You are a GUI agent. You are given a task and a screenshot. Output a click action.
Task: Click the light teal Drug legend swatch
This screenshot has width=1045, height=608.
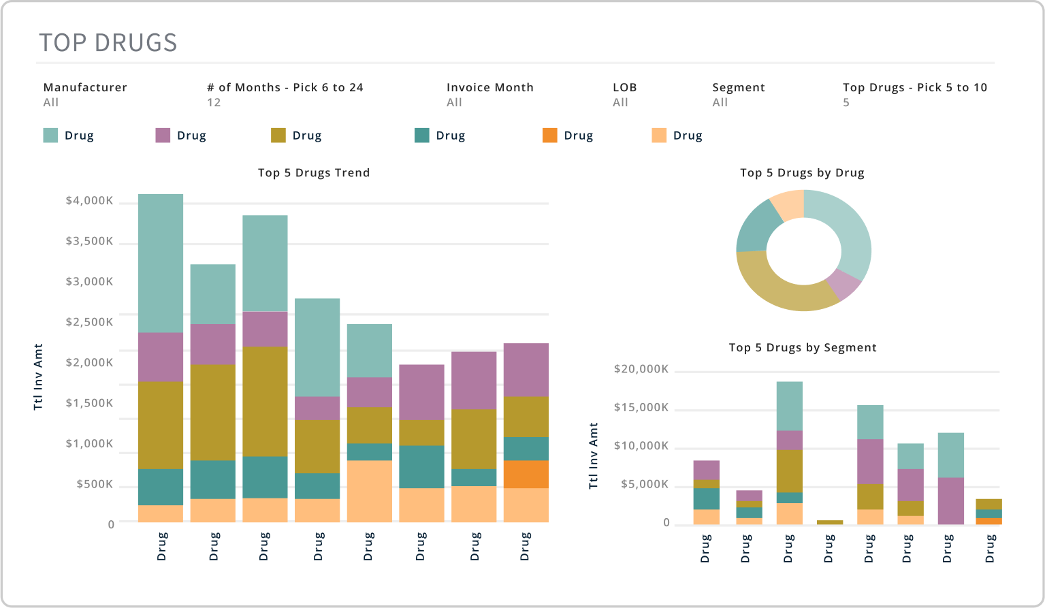click(50, 135)
